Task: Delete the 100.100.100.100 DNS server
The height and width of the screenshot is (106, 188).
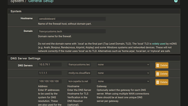Action: coord(162,82)
